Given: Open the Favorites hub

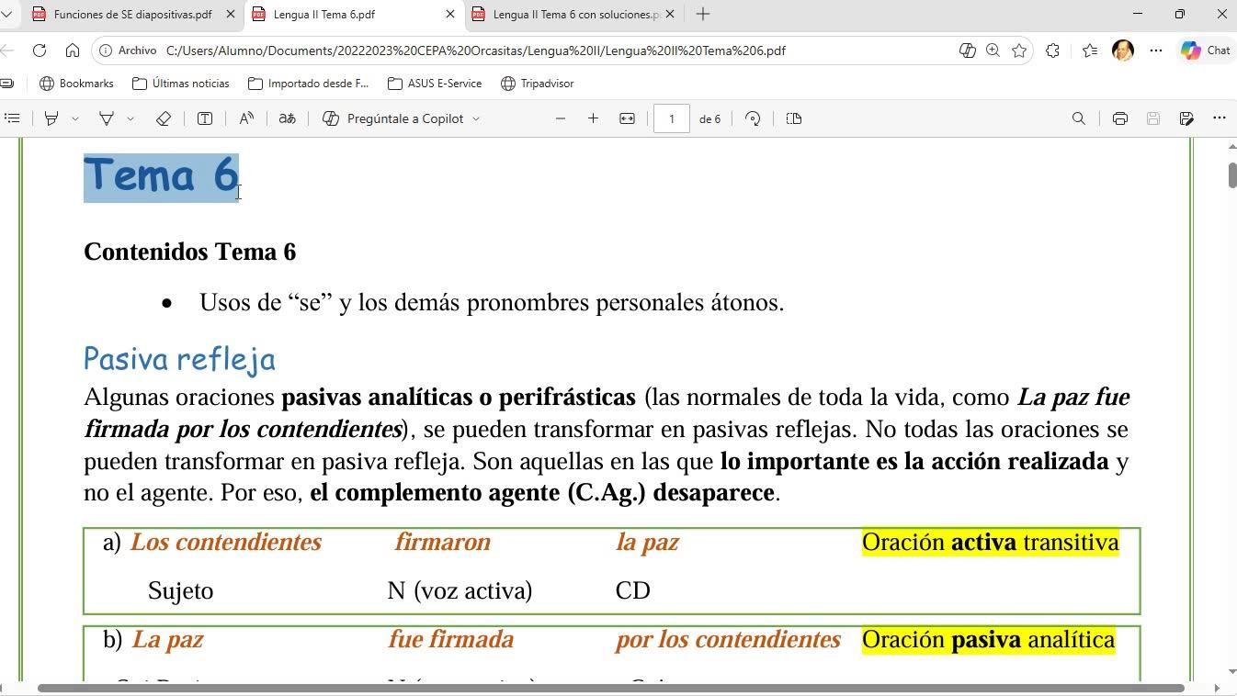Looking at the screenshot, I should click(1090, 51).
